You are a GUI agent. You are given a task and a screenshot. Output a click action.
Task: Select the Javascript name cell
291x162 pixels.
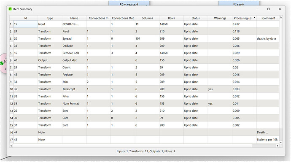pos(74,89)
